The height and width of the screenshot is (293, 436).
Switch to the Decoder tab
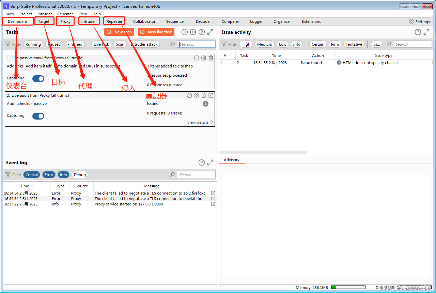(203, 21)
